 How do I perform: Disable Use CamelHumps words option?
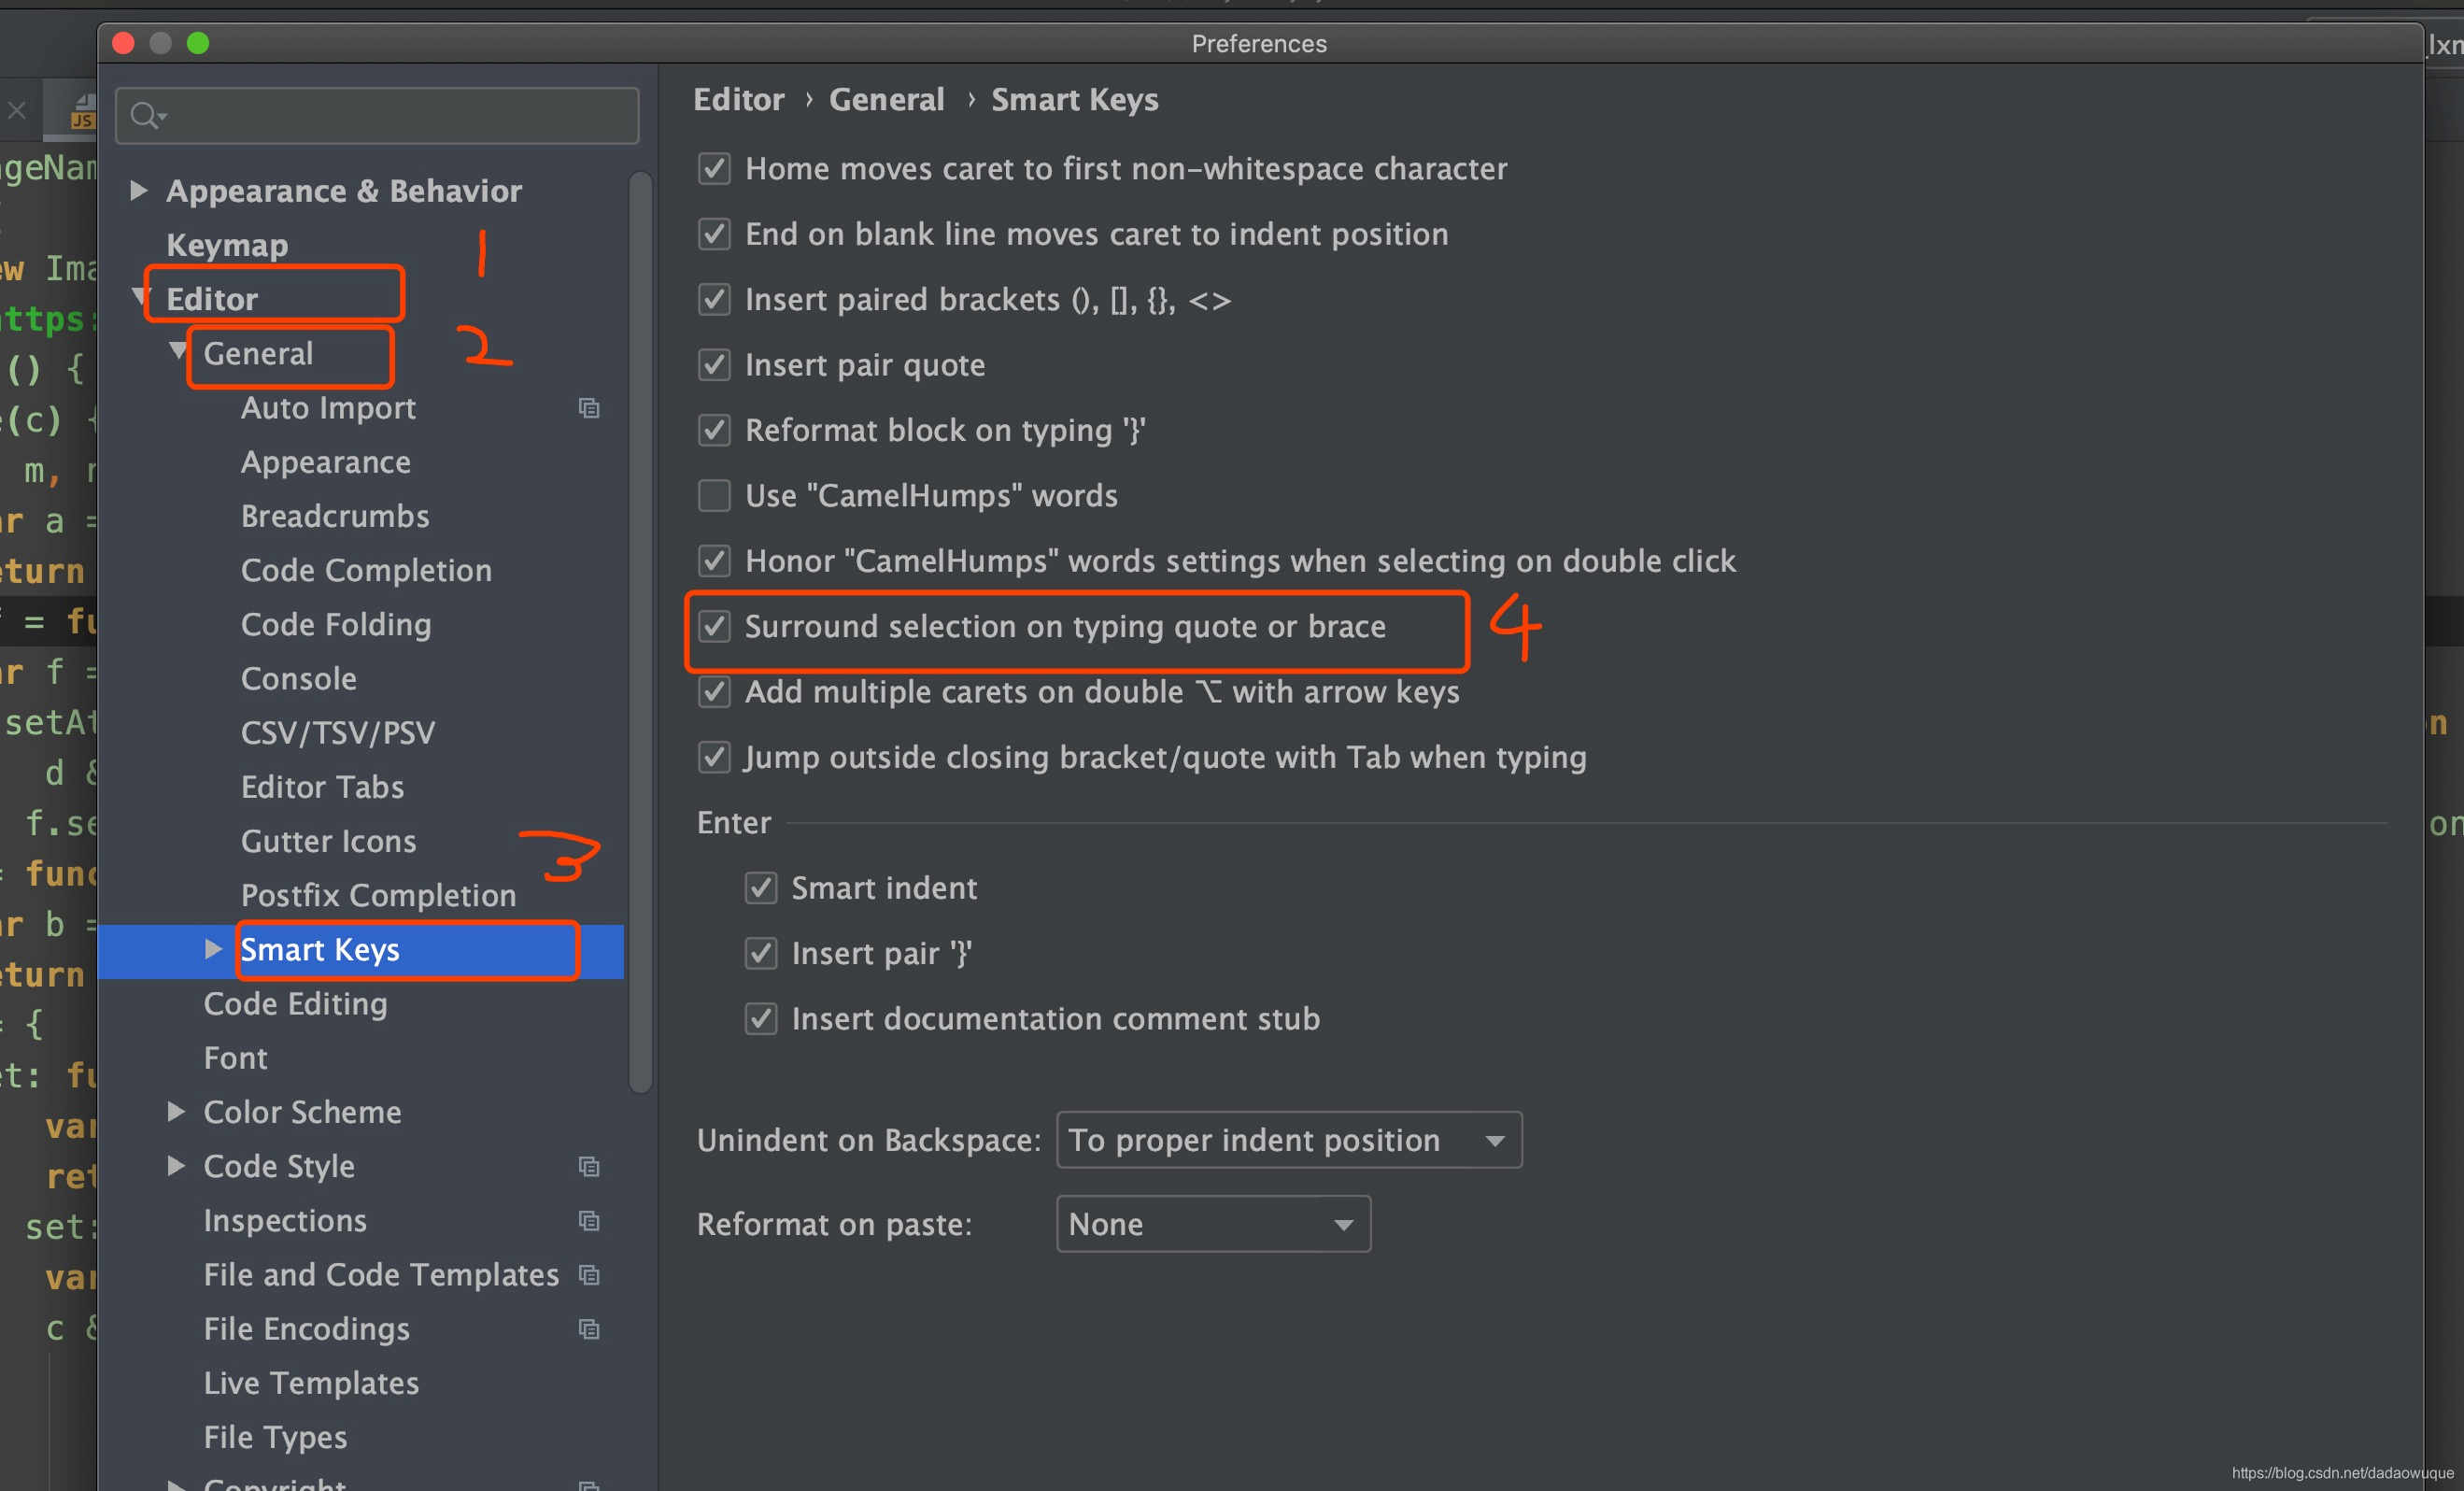pos(713,496)
